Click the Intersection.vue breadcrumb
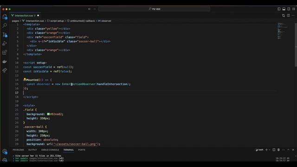Image resolution: width=297 pixels, height=167 pixels. [35, 21]
